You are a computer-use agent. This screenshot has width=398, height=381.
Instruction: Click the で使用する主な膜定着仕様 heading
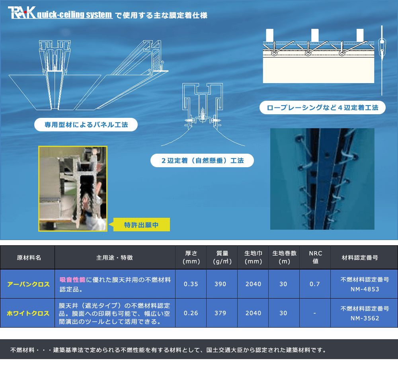pyautogui.click(x=161, y=15)
